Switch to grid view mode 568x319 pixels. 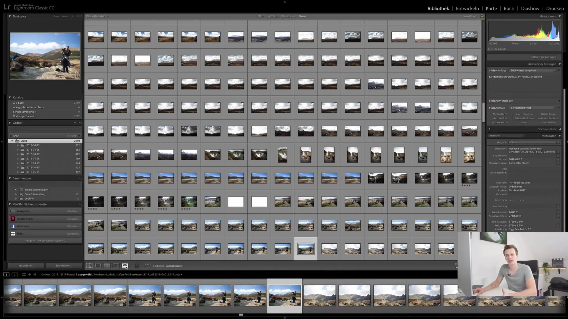[89, 266]
